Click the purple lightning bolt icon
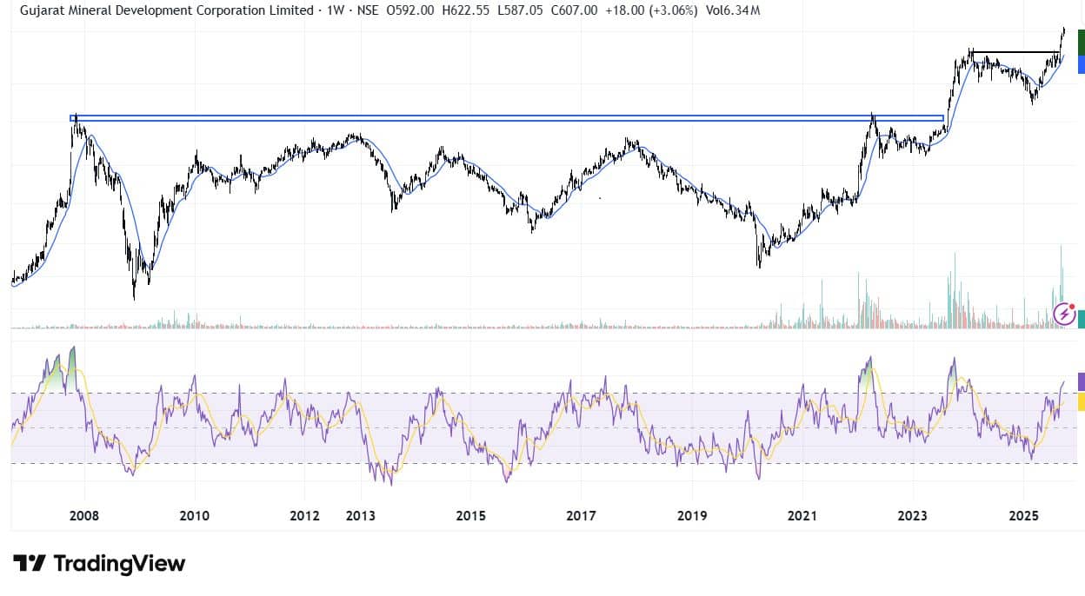 click(1064, 314)
